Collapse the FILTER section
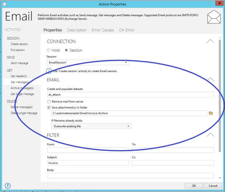Viewport: 225px width, 192px height. pos(210,135)
